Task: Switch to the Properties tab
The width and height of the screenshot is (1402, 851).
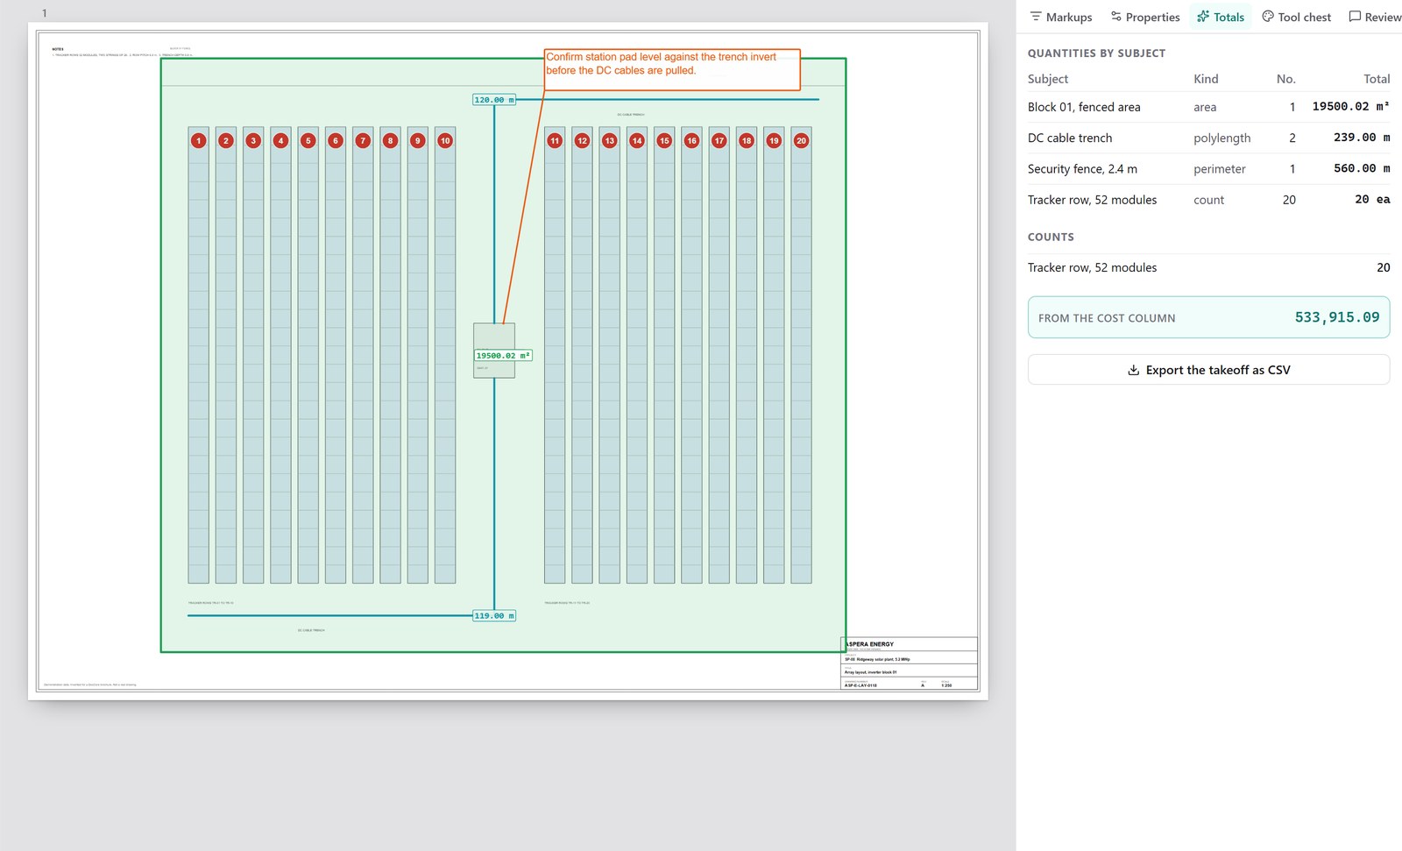Action: coord(1144,17)
